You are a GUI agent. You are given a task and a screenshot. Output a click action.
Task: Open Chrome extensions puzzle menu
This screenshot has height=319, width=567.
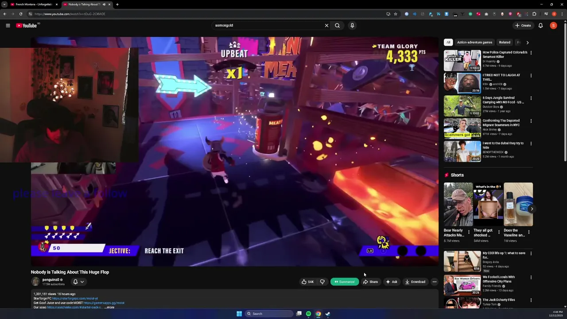[534, 14]
